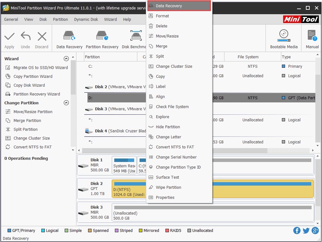Choose Copy from context menu

pos(179,77)
